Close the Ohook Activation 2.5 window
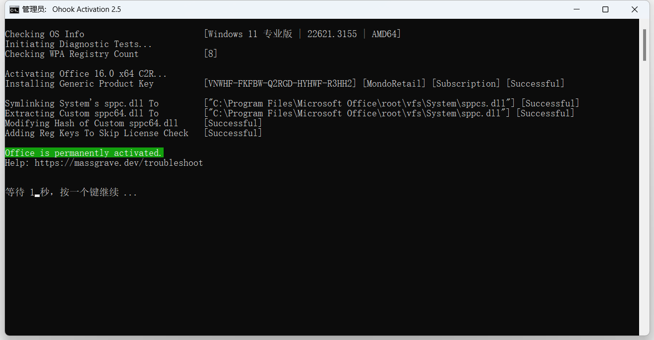Viewport: 654px width, 340px height. pos(635,9)
